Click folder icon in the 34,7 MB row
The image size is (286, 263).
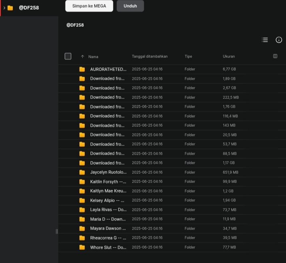[x=82, y=229]
